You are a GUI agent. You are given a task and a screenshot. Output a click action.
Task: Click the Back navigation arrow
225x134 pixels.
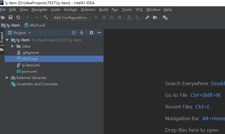coord(28,17)
